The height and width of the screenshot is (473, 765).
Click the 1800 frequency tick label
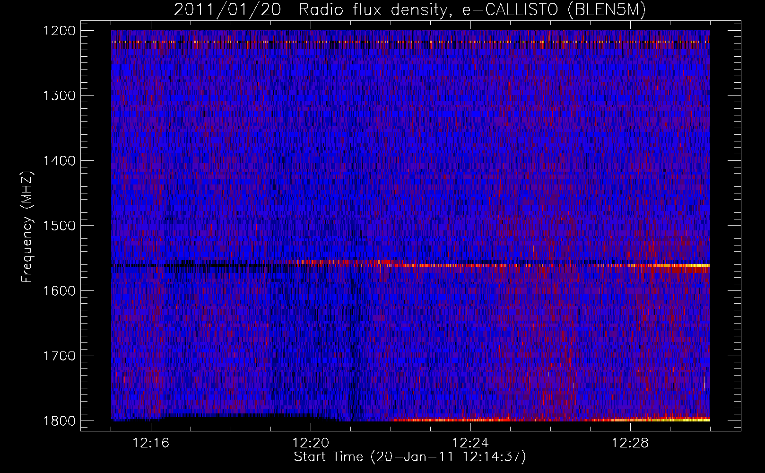(59, 421)
